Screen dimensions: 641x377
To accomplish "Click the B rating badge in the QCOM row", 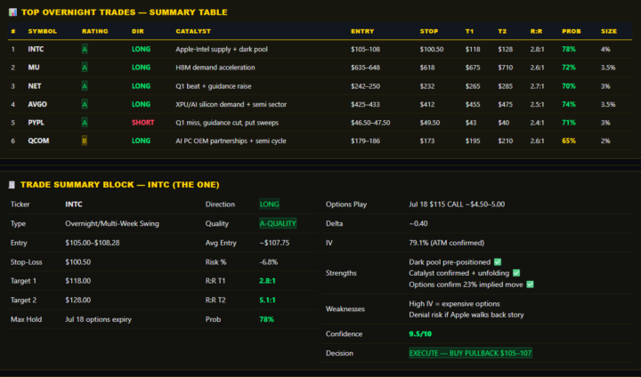I will coord(85,140).
